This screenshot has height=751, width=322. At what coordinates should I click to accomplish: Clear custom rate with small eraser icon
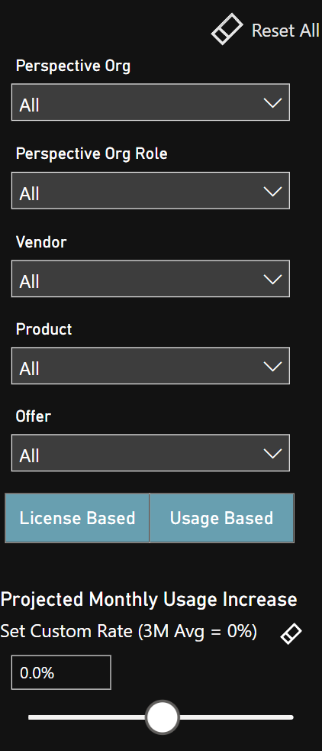291,633
